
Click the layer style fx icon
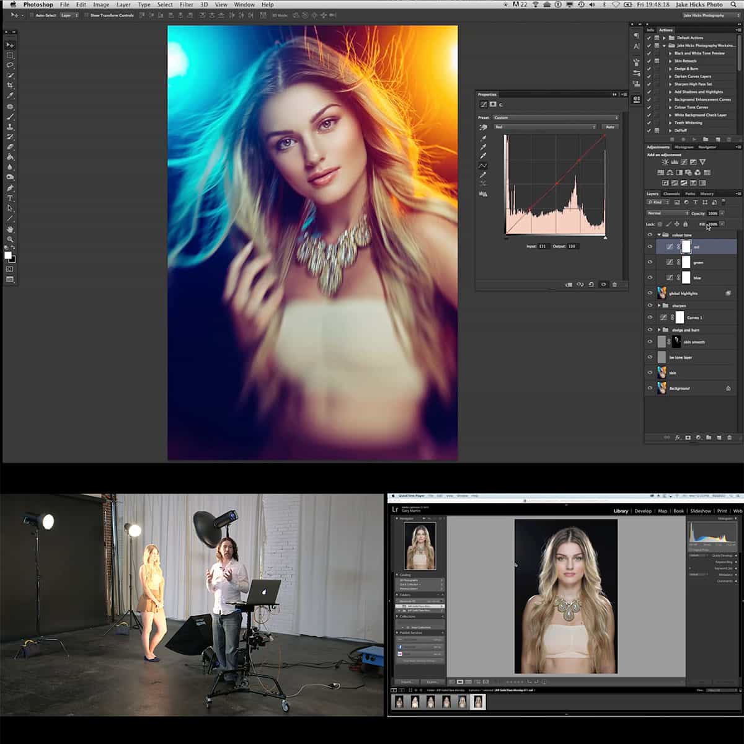coord(677,438)
